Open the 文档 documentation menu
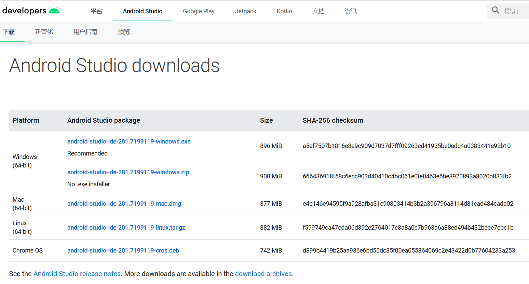The image size is (529, 284). [x=318, y=11]
